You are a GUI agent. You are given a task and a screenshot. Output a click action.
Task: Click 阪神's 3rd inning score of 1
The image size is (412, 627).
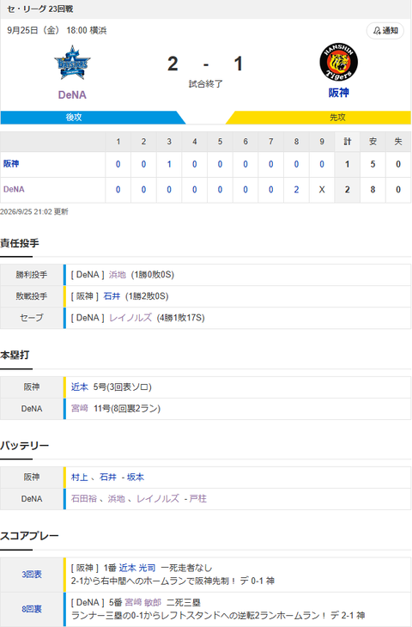[x=169, y=164]
